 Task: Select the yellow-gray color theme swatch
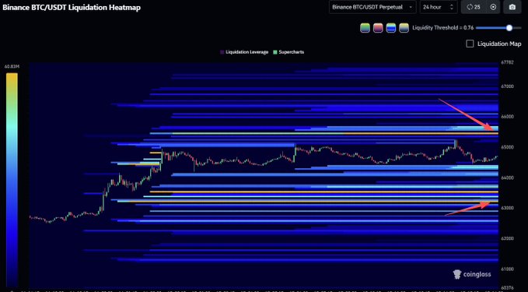tap(404, 28)
